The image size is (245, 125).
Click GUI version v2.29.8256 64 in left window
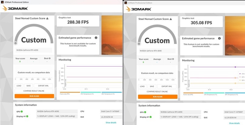(x=111, y=117)
